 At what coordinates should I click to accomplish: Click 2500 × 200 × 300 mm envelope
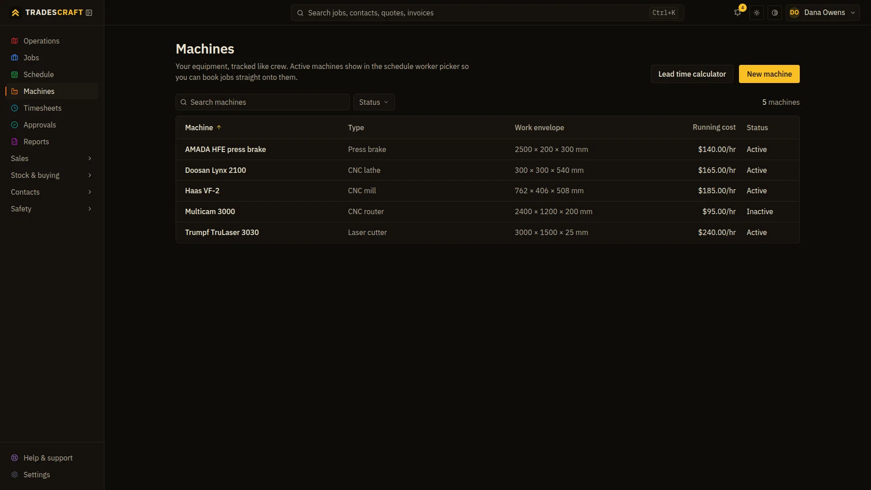551,149
